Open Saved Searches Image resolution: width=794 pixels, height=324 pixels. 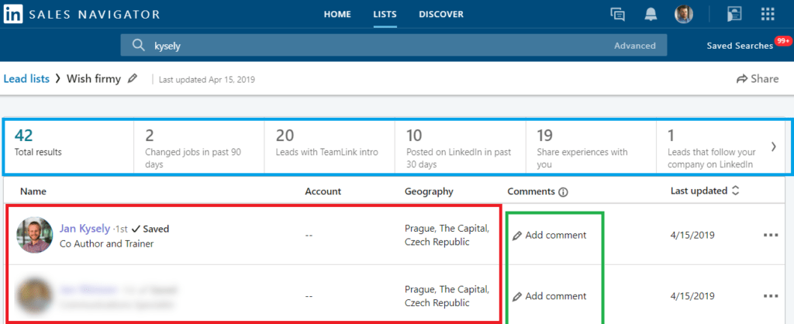[x=740, y=46]
